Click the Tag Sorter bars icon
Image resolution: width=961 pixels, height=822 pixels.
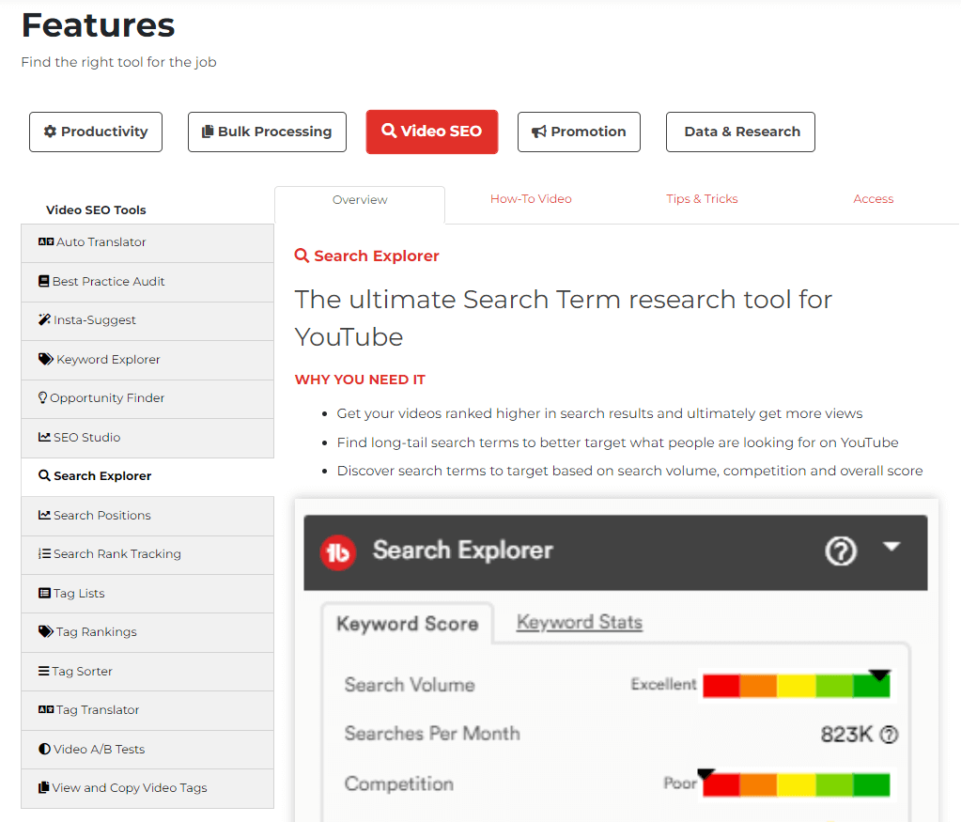click(43, 671)
